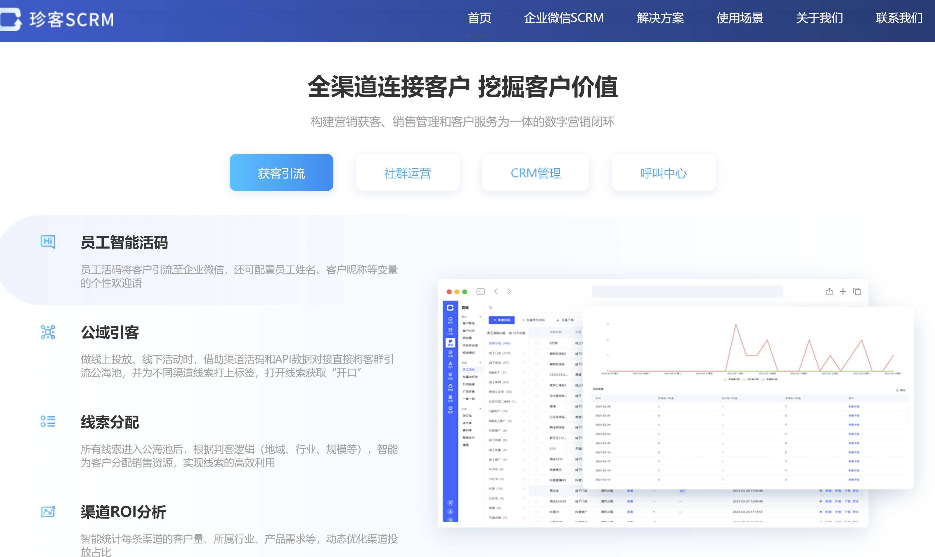Click the chart icon beside 渠道ROI分析
935x557 pixels.
48,512
